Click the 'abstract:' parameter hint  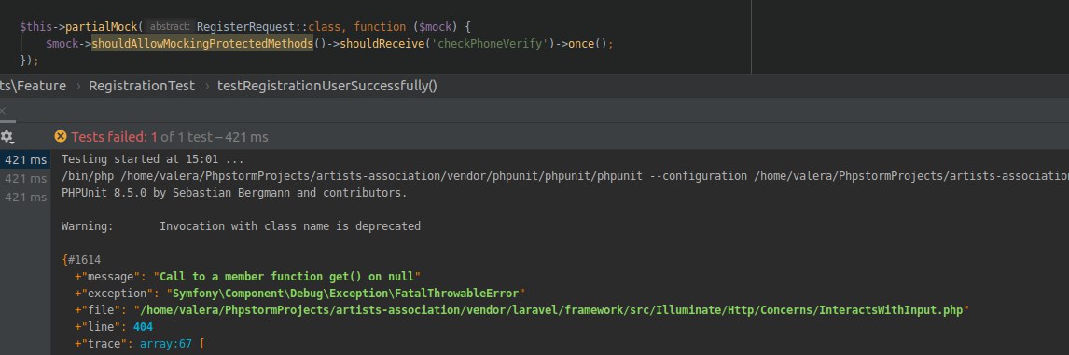click(x=171, y=27)
